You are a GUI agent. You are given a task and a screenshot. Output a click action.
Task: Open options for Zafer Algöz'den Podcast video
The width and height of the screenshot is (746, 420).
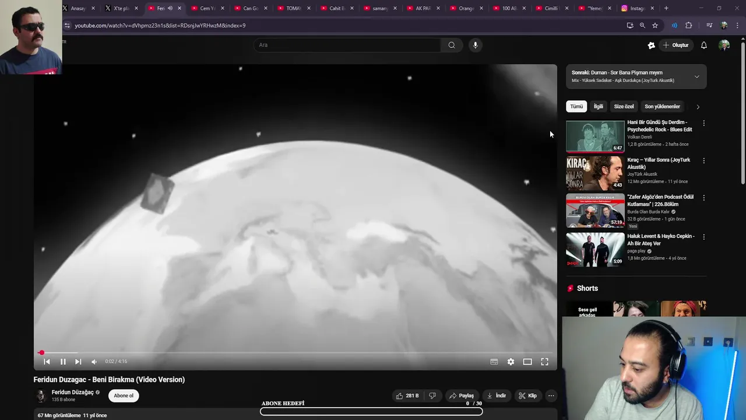(x=703, y=198)
